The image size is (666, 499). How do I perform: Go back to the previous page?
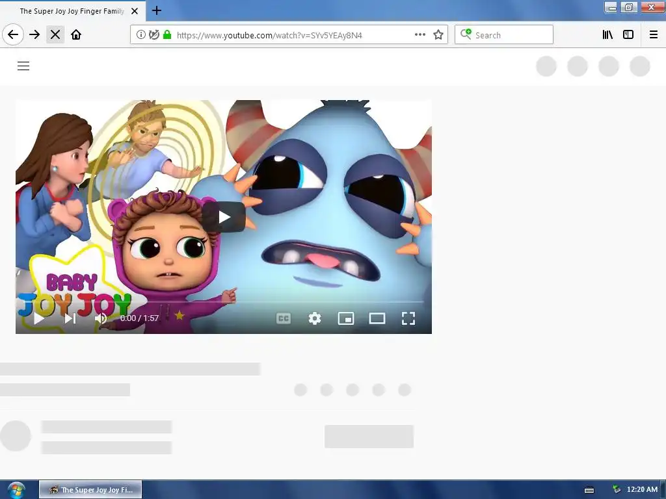[13, 35]
